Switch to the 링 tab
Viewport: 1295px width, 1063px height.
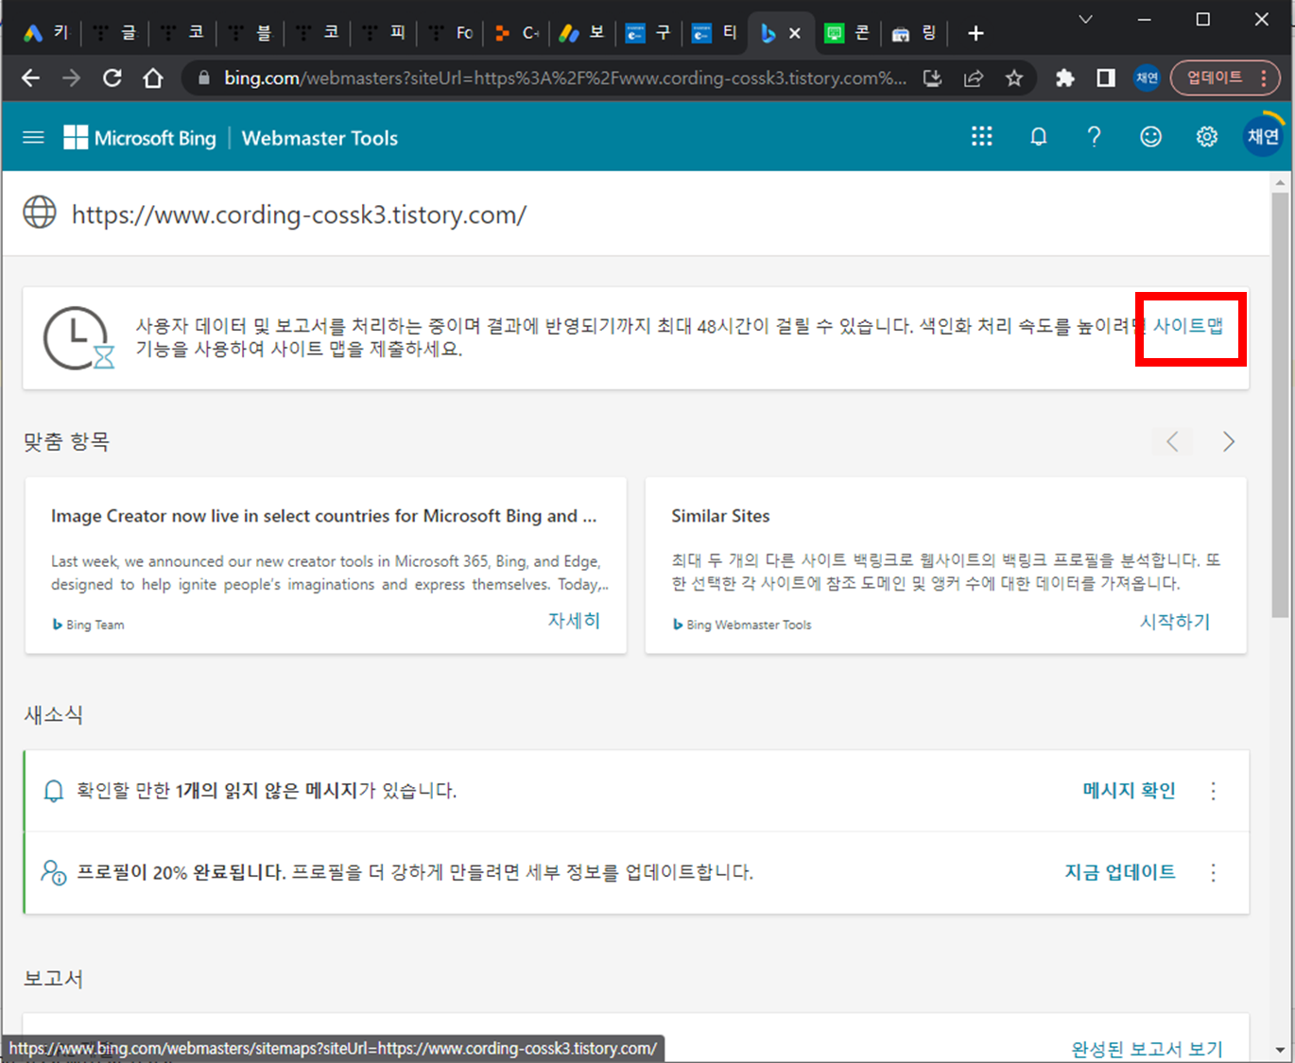914,33
